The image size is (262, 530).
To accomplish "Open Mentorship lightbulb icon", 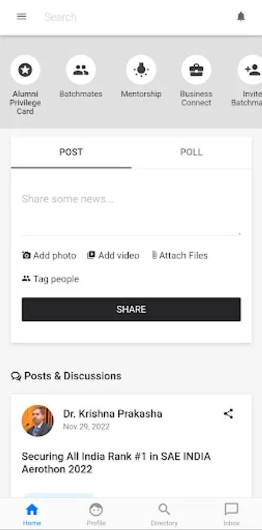I will point(141,70).
